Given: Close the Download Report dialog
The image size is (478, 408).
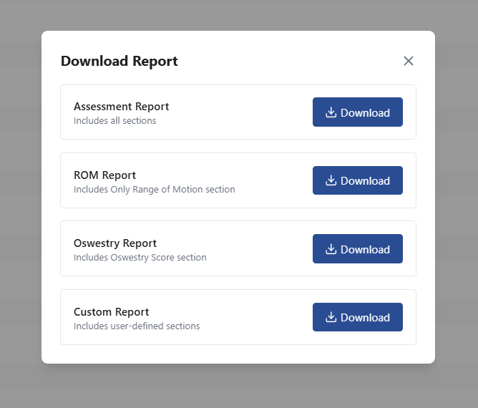Looking at the screenshot, I should (x=409, y=61).
